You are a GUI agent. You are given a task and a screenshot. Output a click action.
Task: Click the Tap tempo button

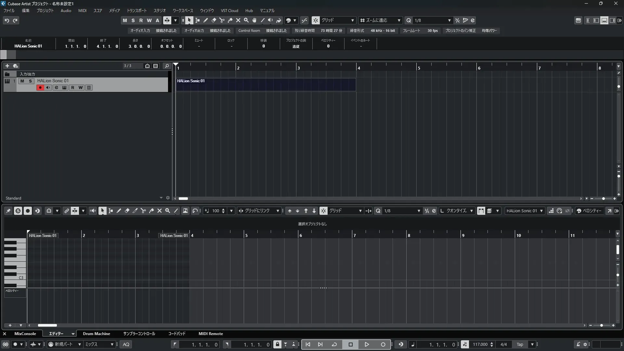pyautogui.click(x=520, y=344)
